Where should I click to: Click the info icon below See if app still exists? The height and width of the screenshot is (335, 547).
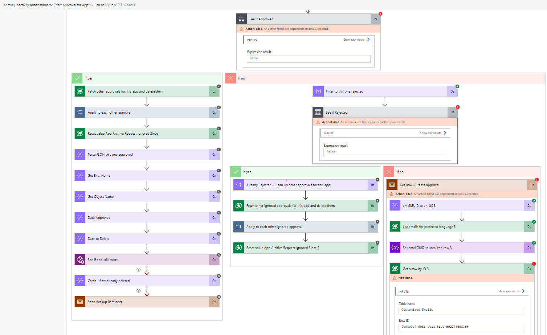click(138, 270)
